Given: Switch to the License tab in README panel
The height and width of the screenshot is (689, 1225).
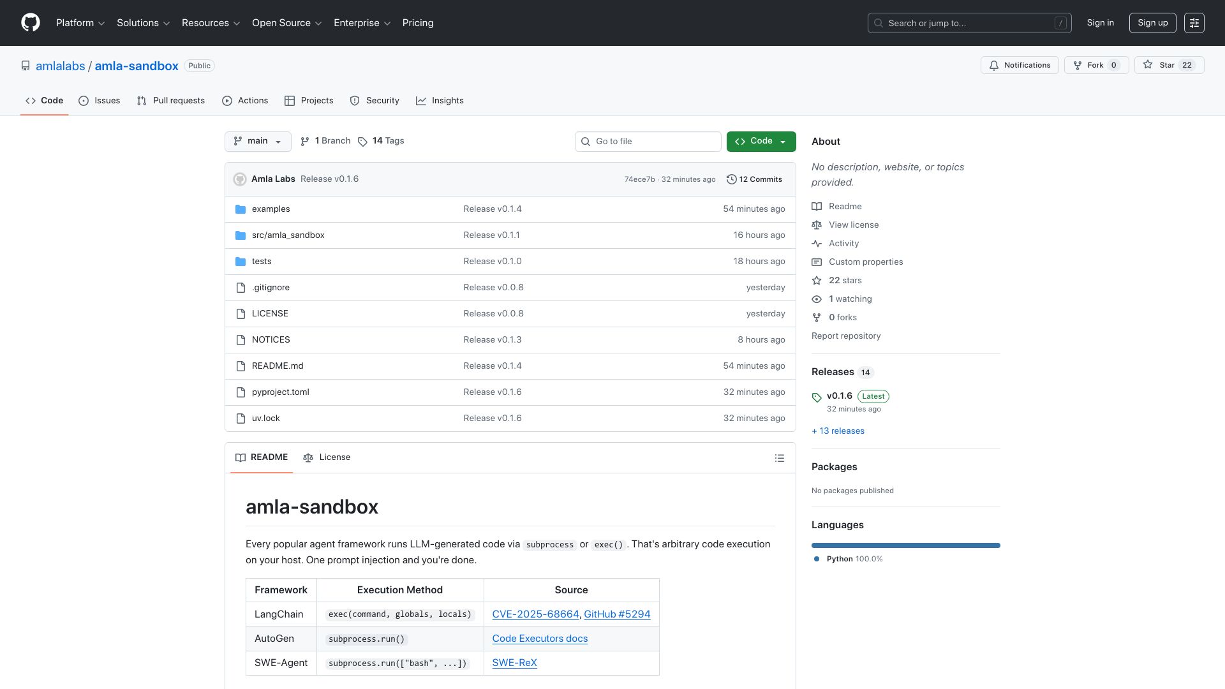Looking at the screenshot, I should 327,457.
